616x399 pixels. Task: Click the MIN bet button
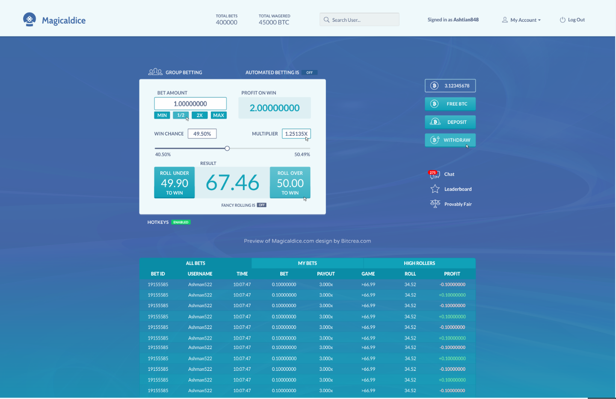162,115
